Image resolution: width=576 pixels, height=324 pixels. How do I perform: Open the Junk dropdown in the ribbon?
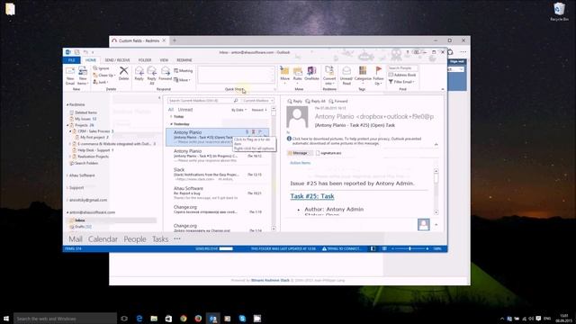(x=101, y=82)
